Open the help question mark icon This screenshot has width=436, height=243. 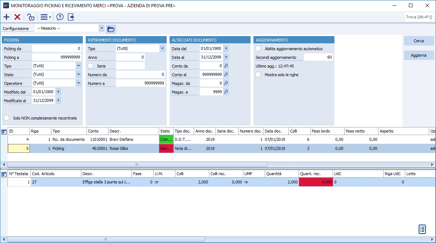tap(60, 17)
